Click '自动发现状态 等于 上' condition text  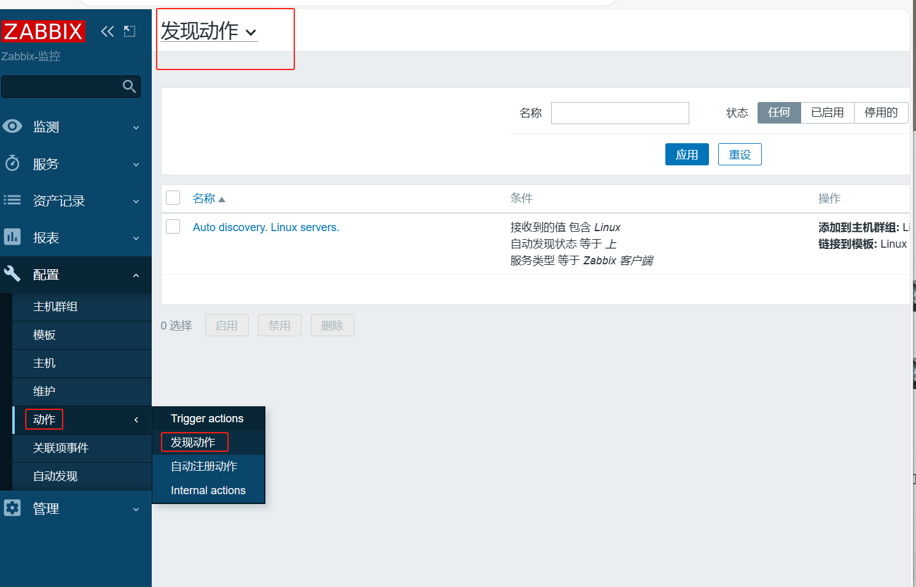[563, 244]
